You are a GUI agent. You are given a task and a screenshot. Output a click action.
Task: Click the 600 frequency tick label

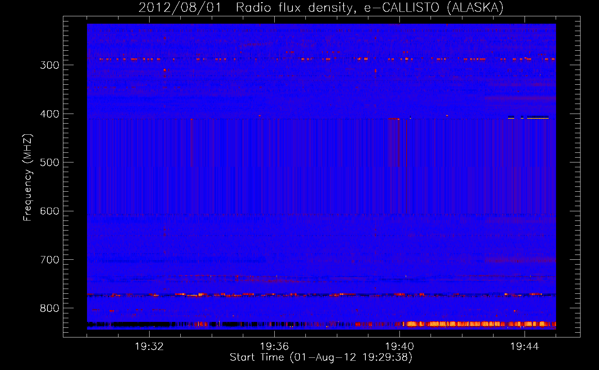click(x=50, y=211)
